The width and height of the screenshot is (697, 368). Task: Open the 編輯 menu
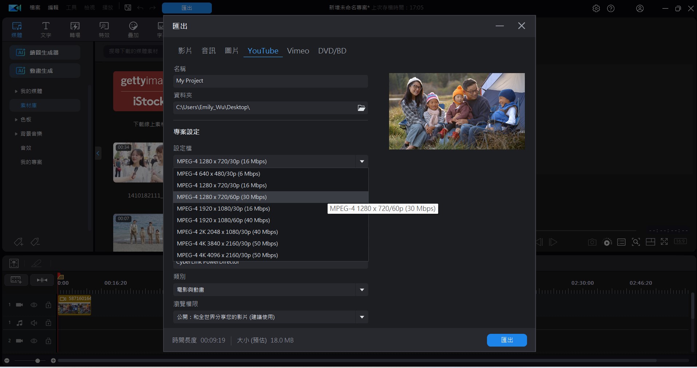tap(53, 8)
